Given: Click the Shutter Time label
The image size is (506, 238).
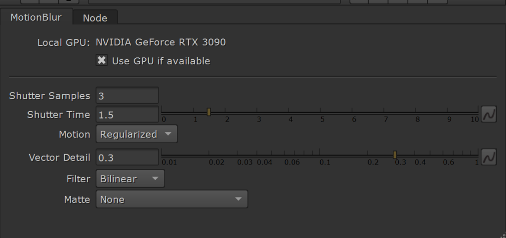Looking at the screenshot, I should 59,115.
